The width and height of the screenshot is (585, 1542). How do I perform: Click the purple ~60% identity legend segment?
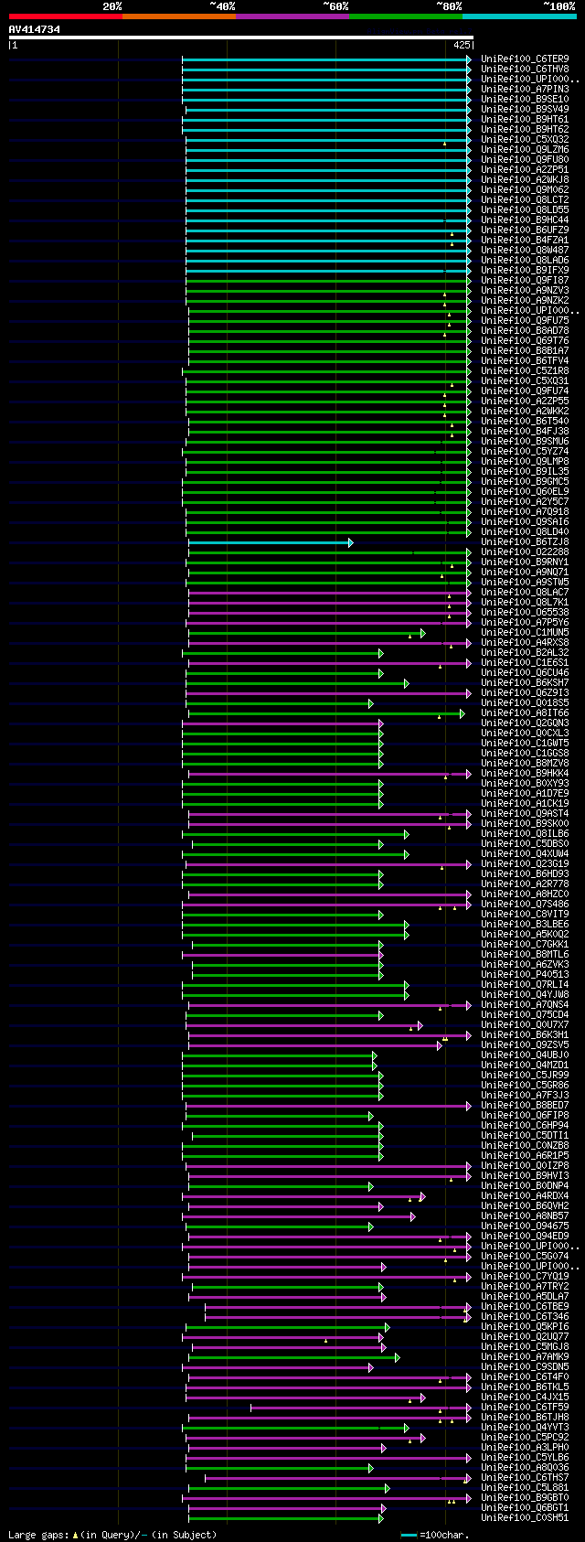[292, 16]
